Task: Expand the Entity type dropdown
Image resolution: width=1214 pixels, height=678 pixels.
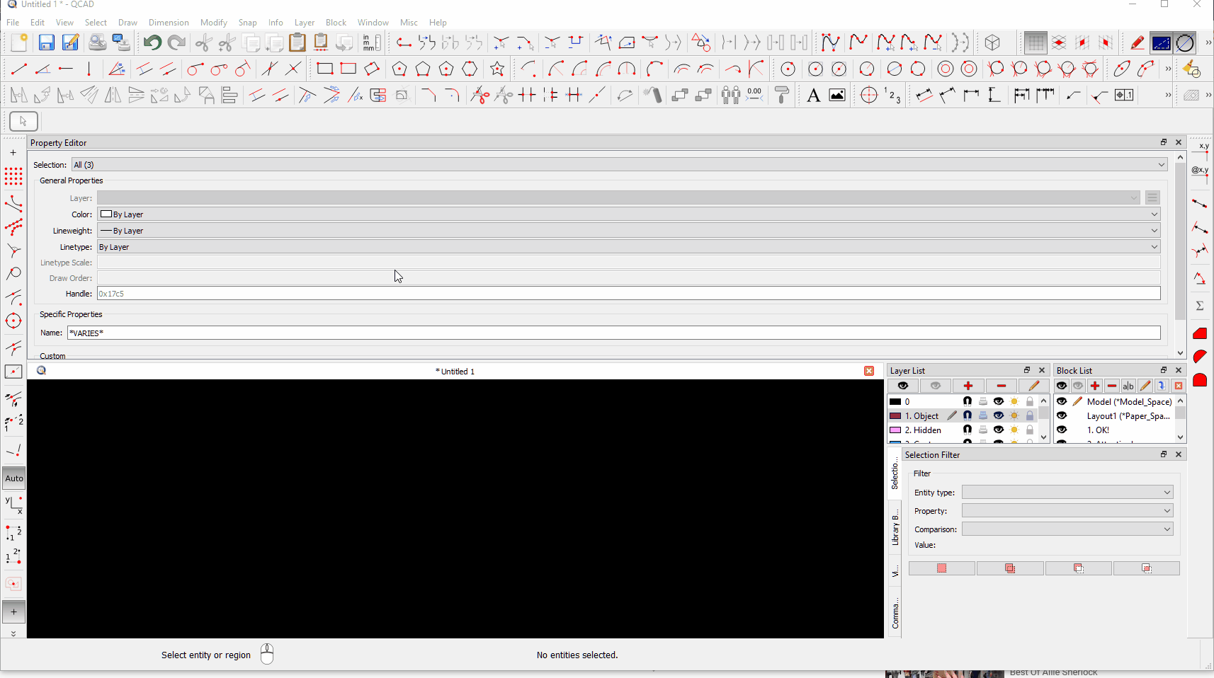Action: pos(1067,492)
